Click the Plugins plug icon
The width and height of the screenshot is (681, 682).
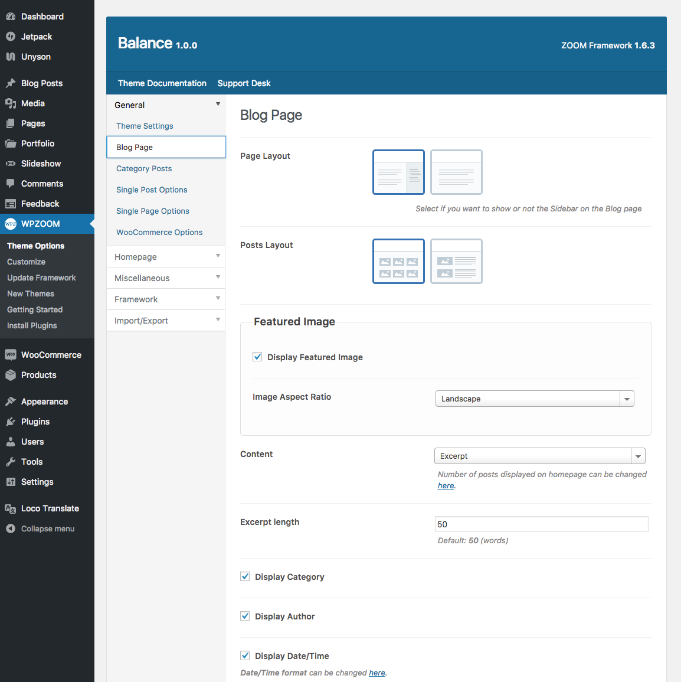click(x=11, y=422)
